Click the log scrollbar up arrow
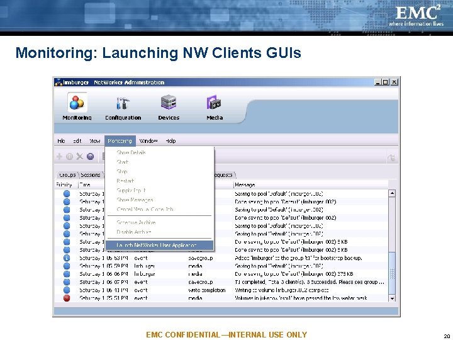Image resolution: width=453 pixels, height=340 pixels. coord(392,193)
